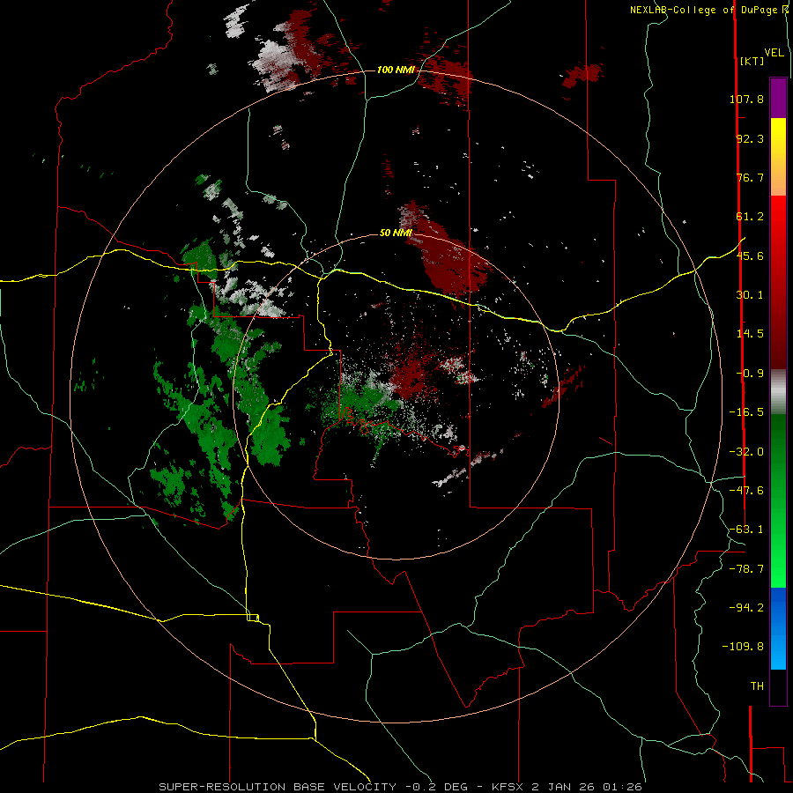
Task: Click the "TH" legend label
Action: [757, 686]
